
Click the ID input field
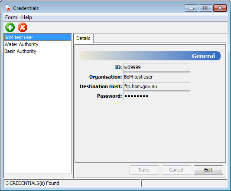[x=156, y=67]
